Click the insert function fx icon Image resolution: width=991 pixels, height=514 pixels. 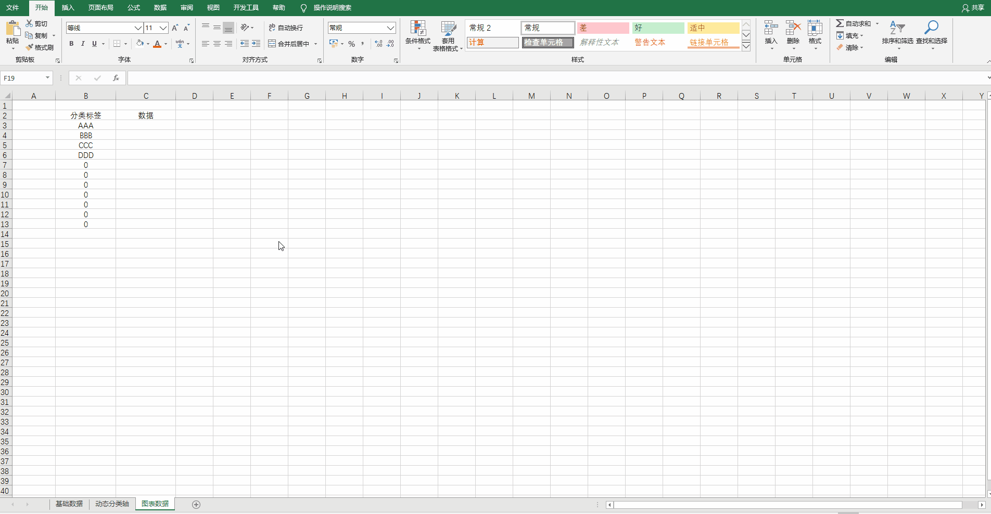point(116,78)
